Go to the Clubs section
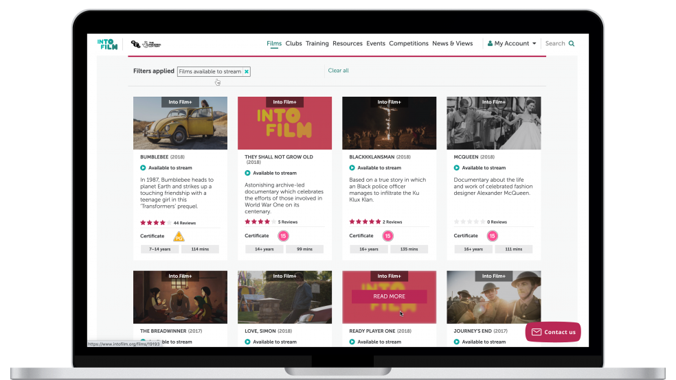The width and height of the screenshot is (676, 380). tap(293, 43)
